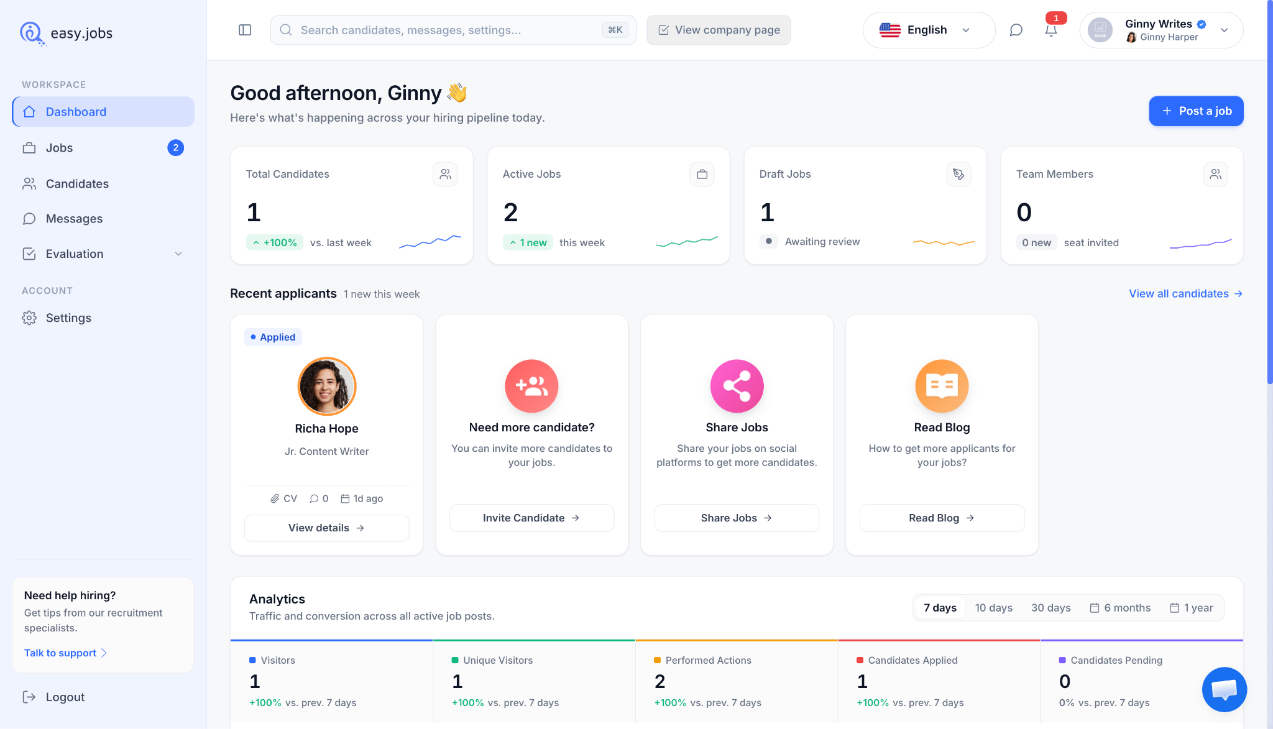Click the Total Candidates people icon
The height and width of the screenshot is (729, 1273).
point(445,174)
